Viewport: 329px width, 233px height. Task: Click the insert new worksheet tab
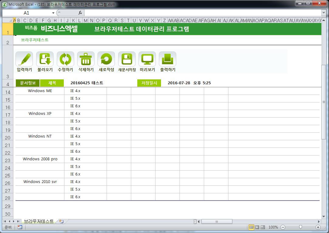point(61,221)
